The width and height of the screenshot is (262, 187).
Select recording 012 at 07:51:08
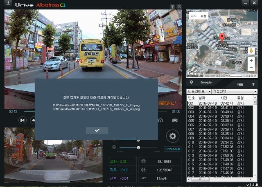tap(220, 151)
